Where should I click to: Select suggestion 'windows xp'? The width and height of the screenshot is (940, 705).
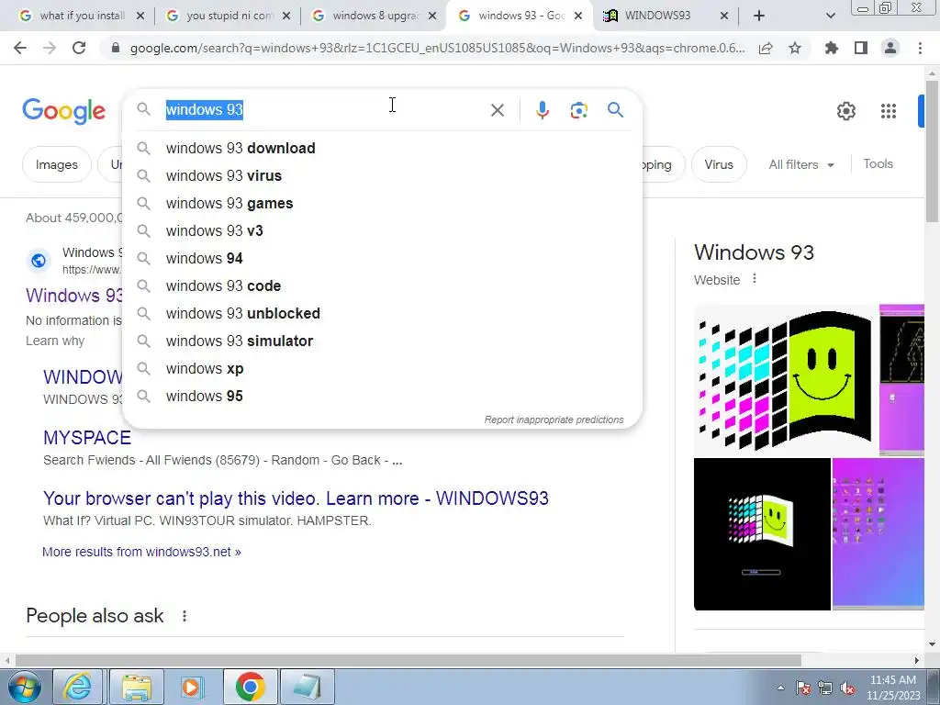[x=382, y=369]
